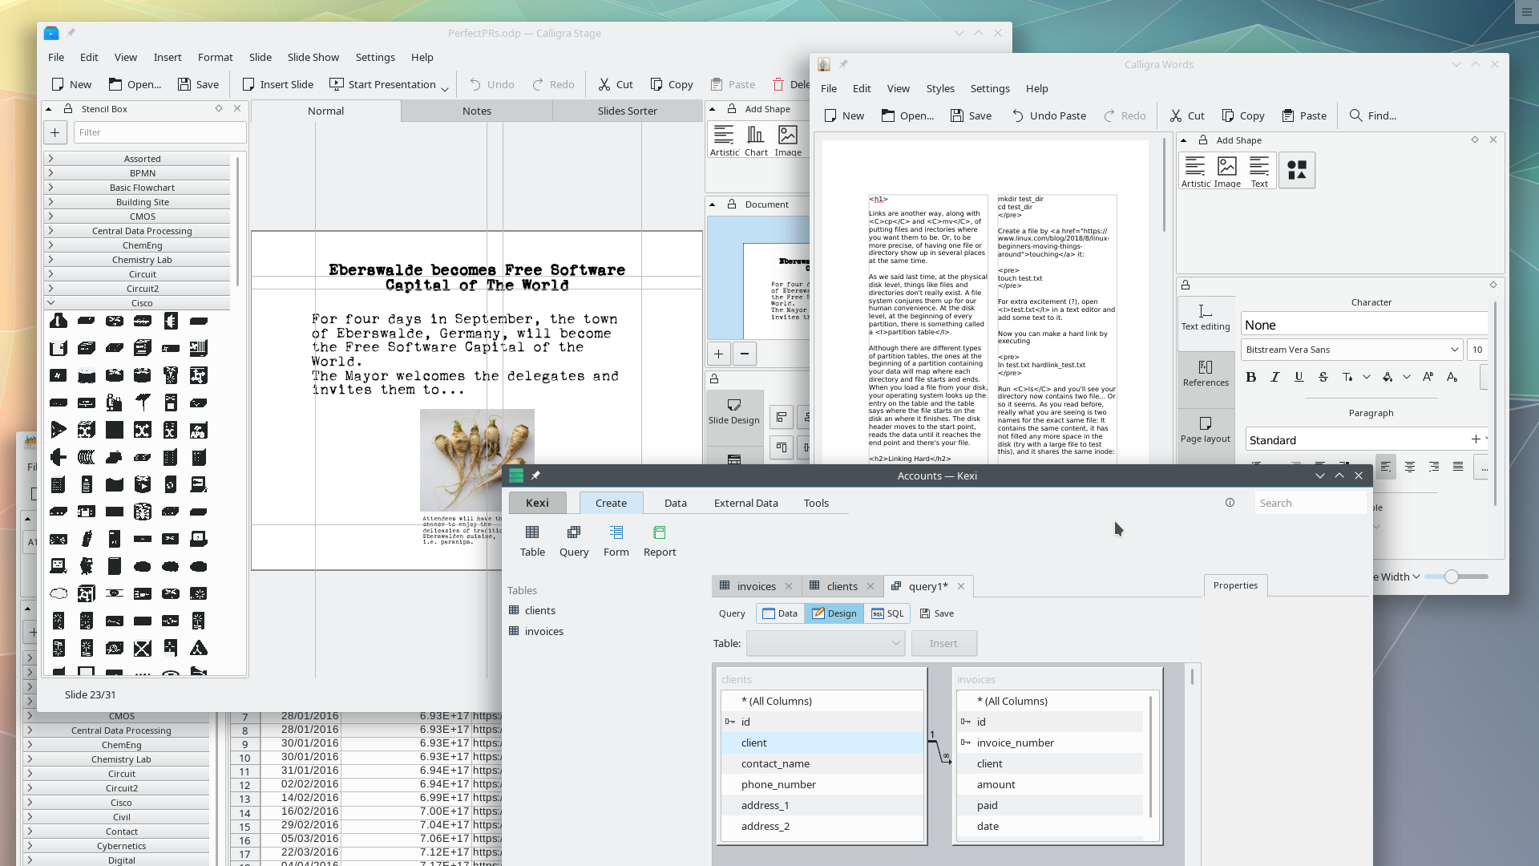The height and width of the screenshot is (866, 1539).
Task: Select left paragraph alignment in Words
Action: 1386,467
